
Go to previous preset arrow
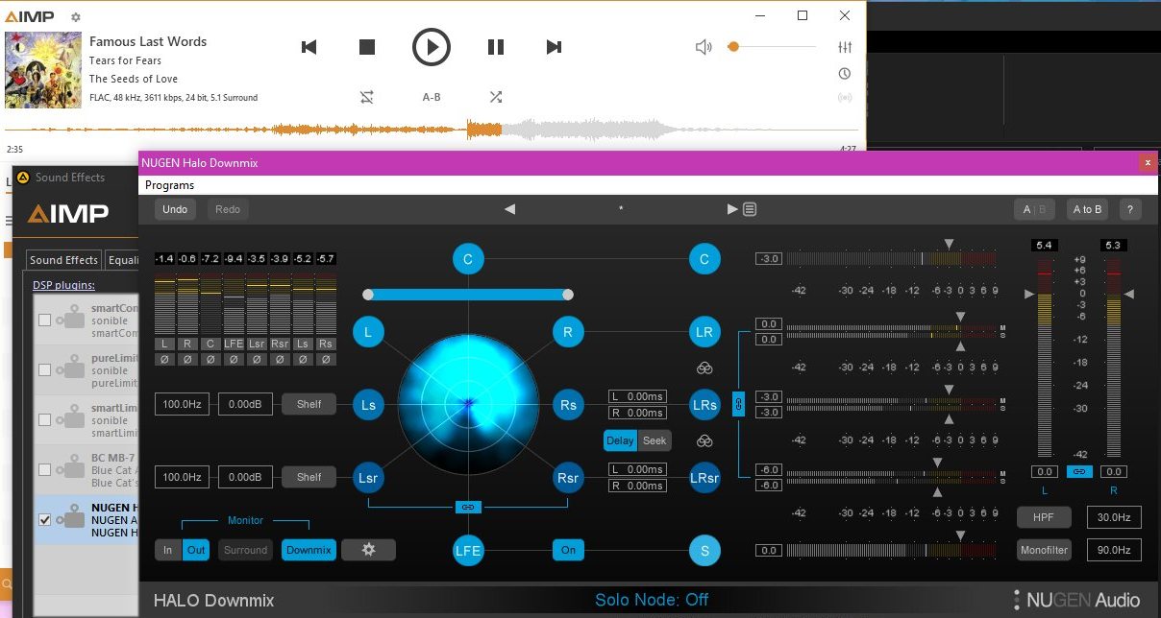pyautogui.click(x=509, y=209)
